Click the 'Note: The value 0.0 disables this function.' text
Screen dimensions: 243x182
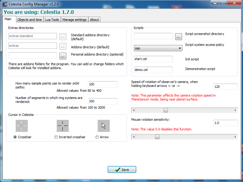[162, 129]
